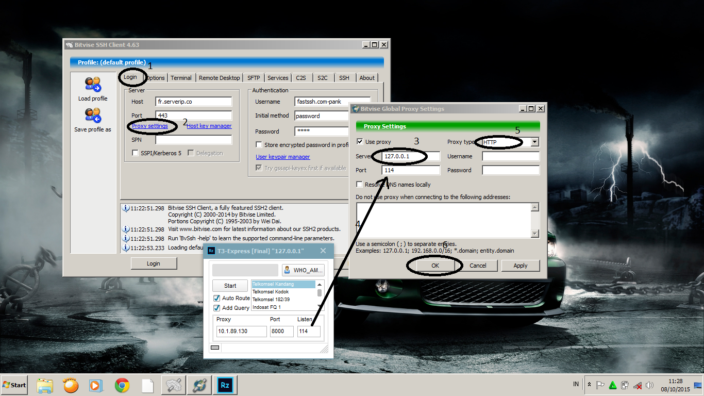The image size is (704, 396).
Task: Show hidden tray icons arrow
Action: pyautogui.click(x=590, y=385)
